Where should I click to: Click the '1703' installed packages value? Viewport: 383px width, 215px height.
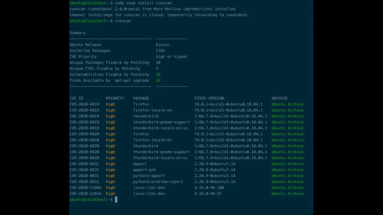click(x=160, y=51)
